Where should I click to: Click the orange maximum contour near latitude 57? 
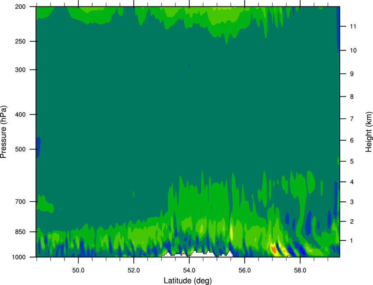273,249
